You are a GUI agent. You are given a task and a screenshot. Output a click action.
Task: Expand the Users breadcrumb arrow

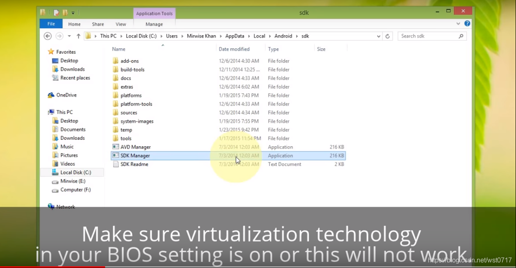[x=182, y=36]
